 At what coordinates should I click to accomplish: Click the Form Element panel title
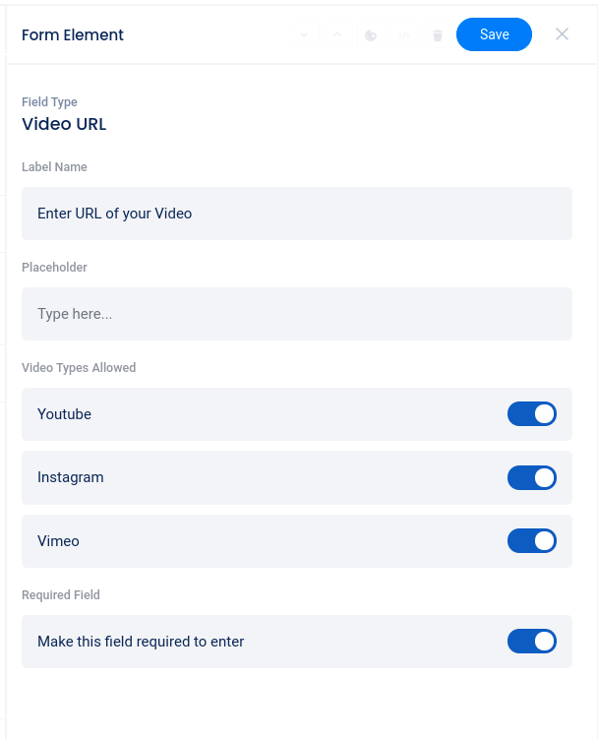click(x=73, y=35)
